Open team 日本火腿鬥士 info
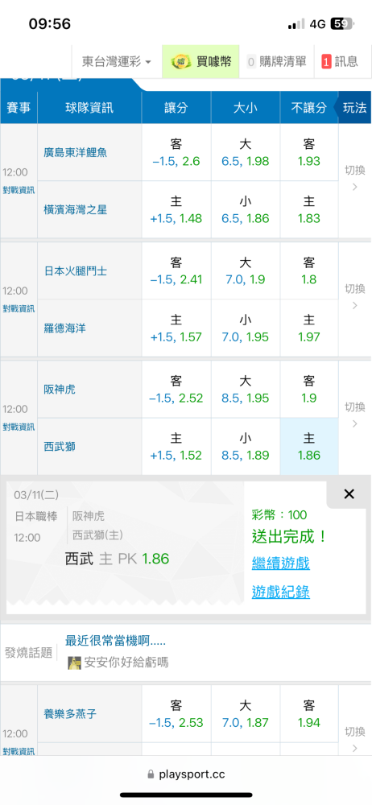Screen dimensions: 372x805 point(76,270)
